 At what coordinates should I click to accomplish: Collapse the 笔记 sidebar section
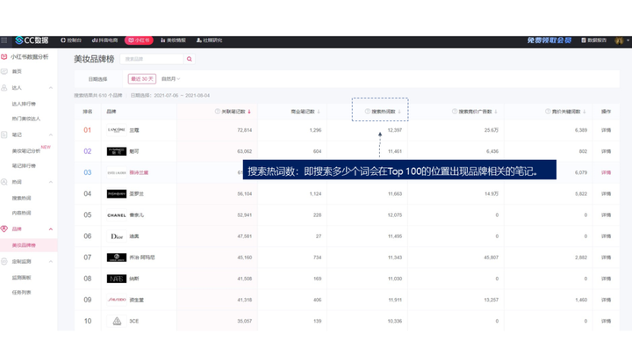click(x=51, y=134)
